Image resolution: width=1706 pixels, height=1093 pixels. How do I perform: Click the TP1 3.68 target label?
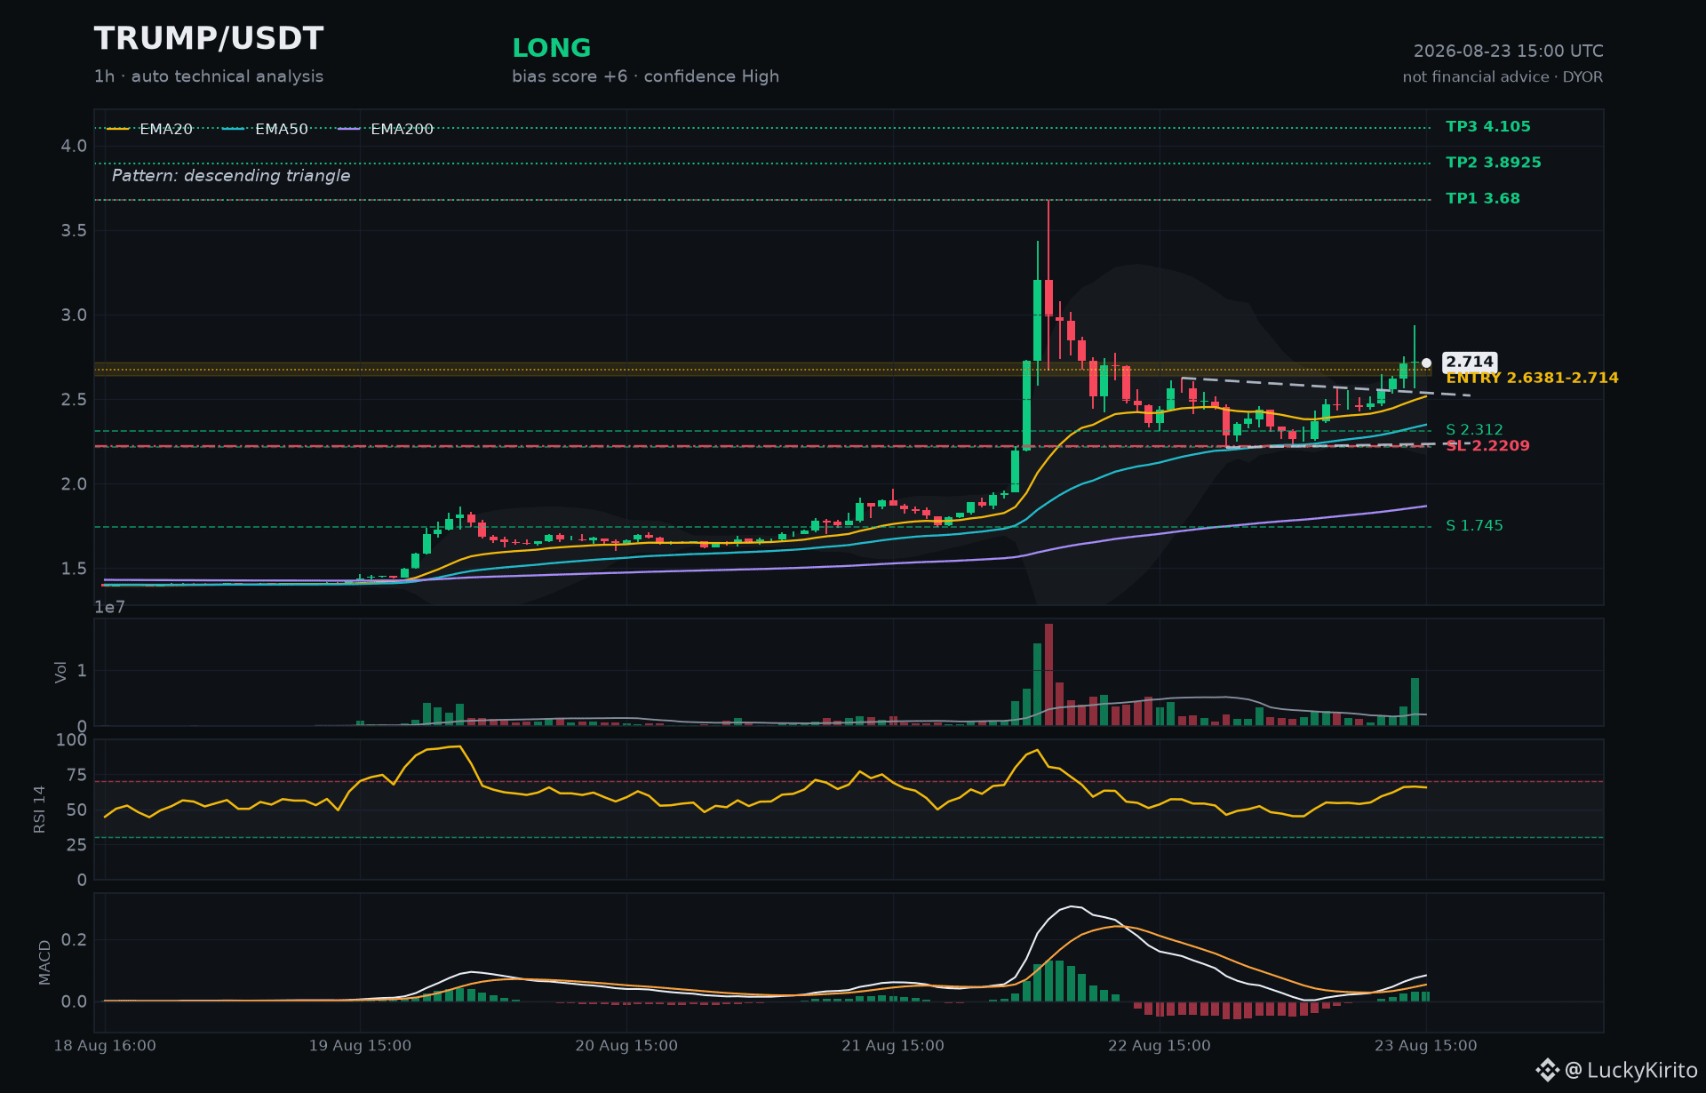click(1483, 198)
